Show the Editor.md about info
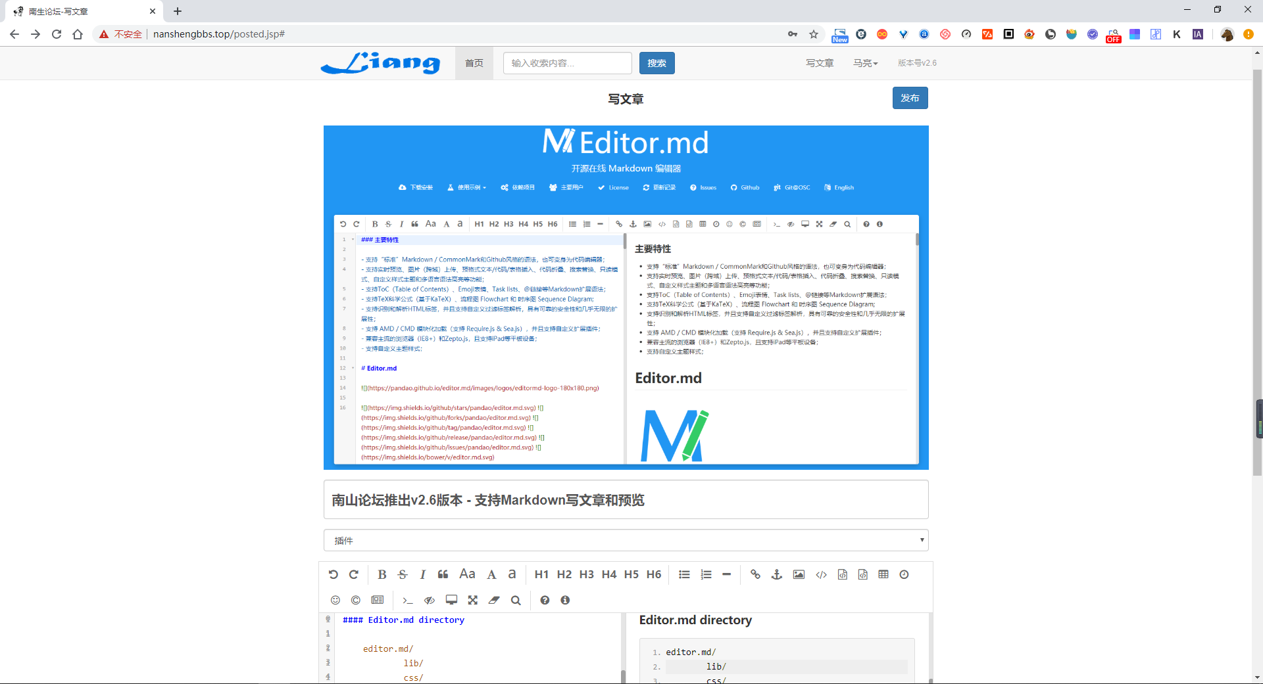This screenshot has height=684, width=1263. (565, 600)
